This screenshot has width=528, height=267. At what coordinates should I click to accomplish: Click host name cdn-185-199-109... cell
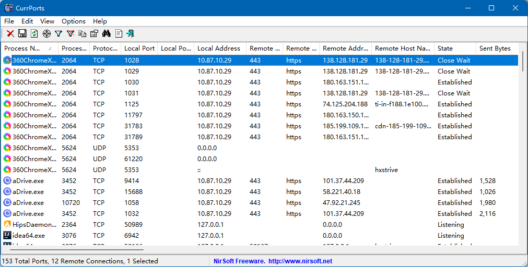403,126
